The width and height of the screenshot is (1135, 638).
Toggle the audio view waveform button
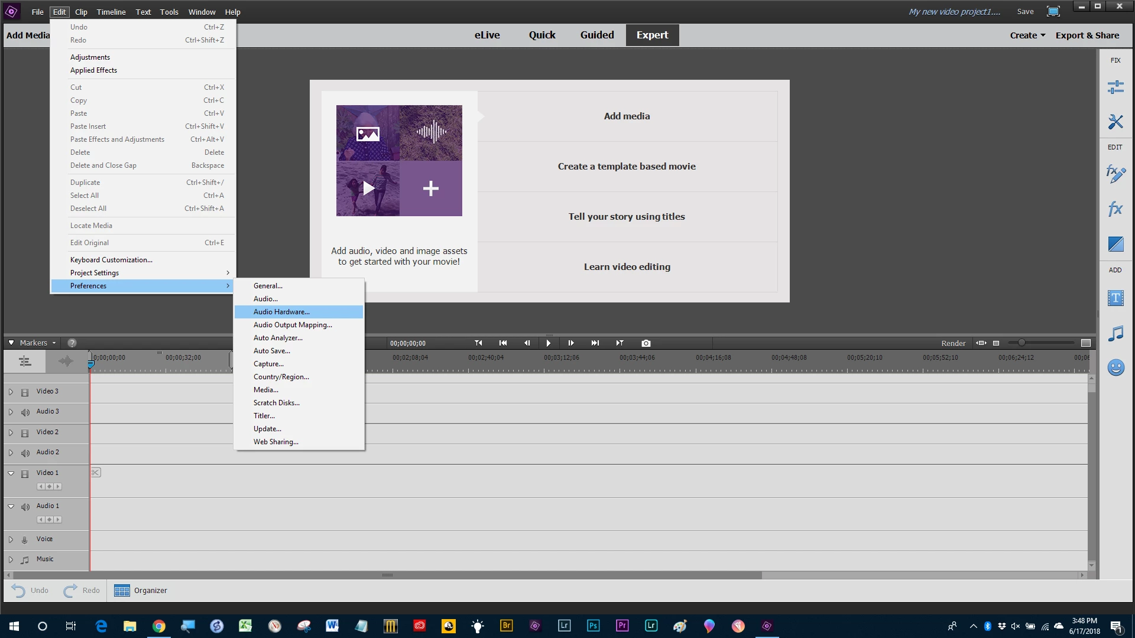tap(66, 361)
